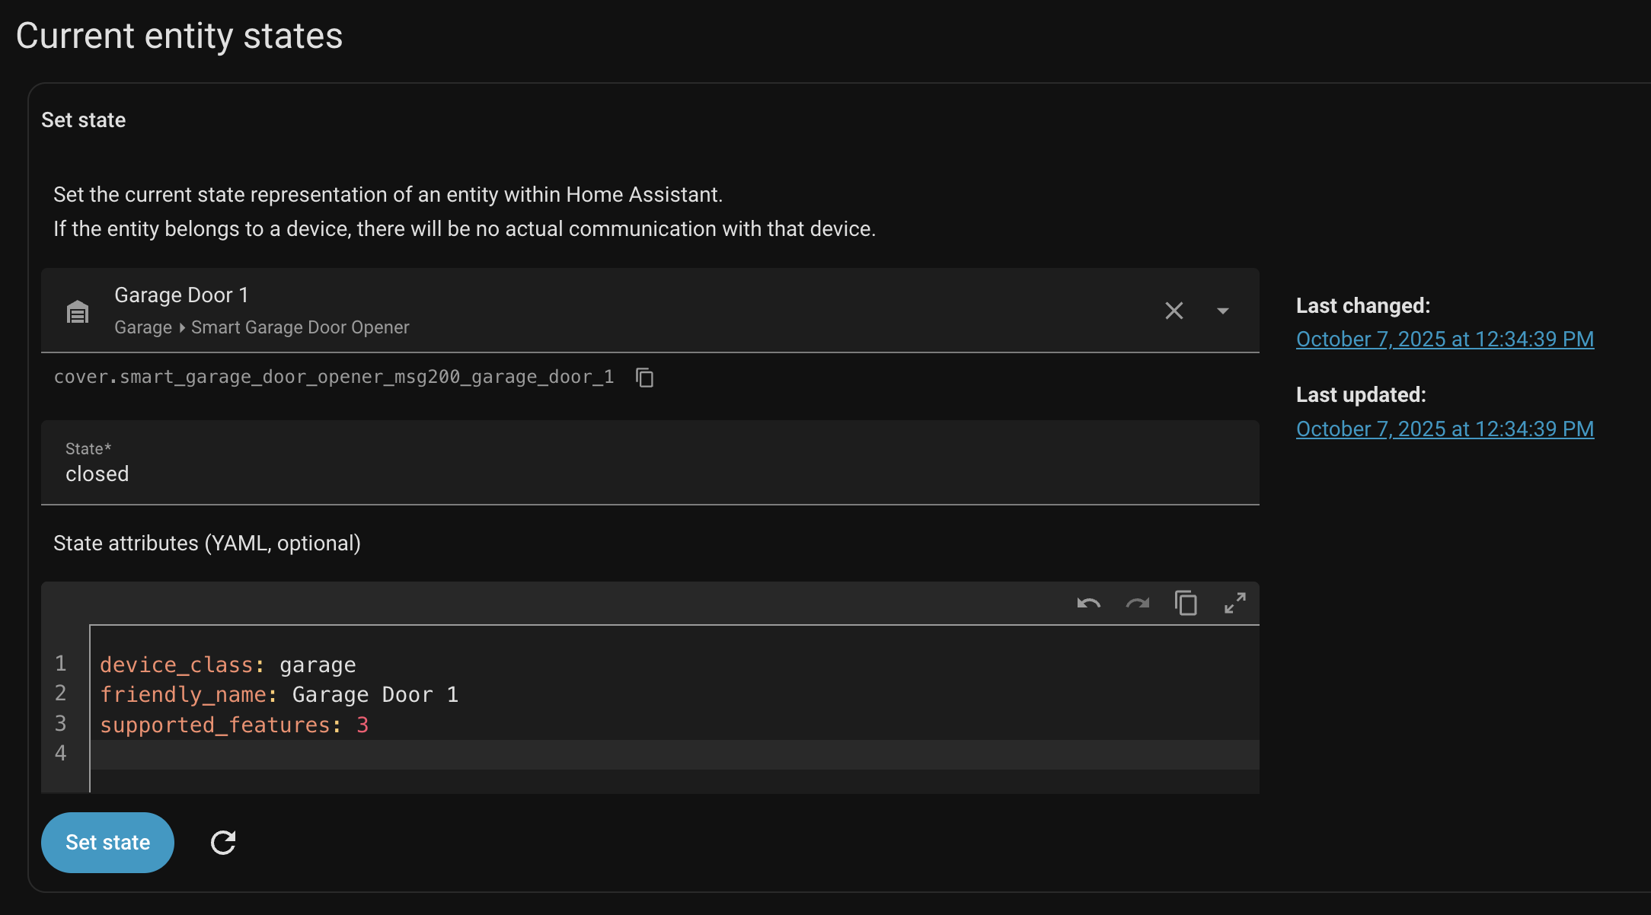Image resolution: width=1651 pixels, height=915 pixels.
Task: Refresh the entity state with reload icon
Action: (x=223, y=843)
